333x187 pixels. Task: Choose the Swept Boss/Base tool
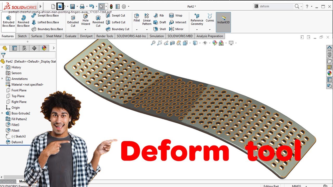click(x=45, y=16)
